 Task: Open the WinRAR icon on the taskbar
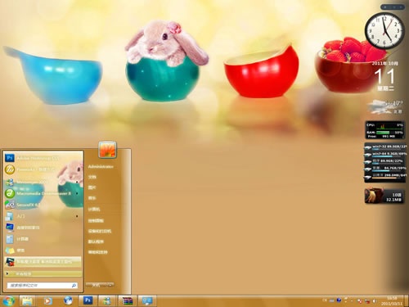point(128,300)
